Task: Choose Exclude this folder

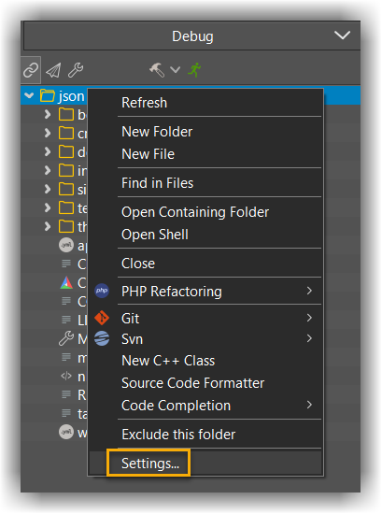Action: [x=205, y=435]
